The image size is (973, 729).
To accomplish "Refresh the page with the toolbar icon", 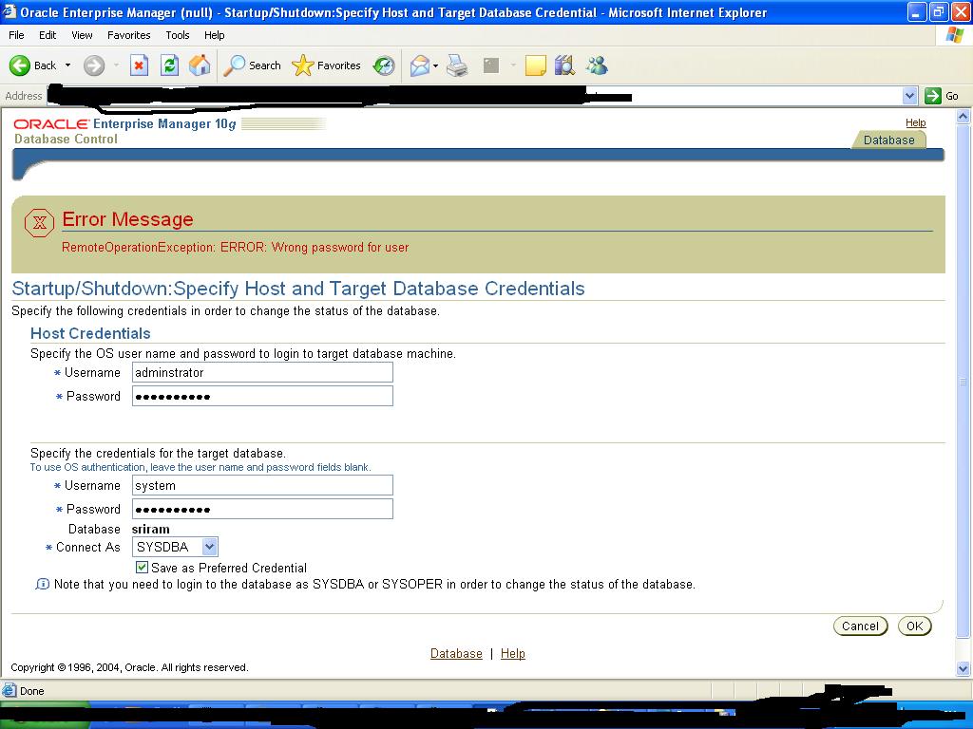I will [x=169, y=65].
